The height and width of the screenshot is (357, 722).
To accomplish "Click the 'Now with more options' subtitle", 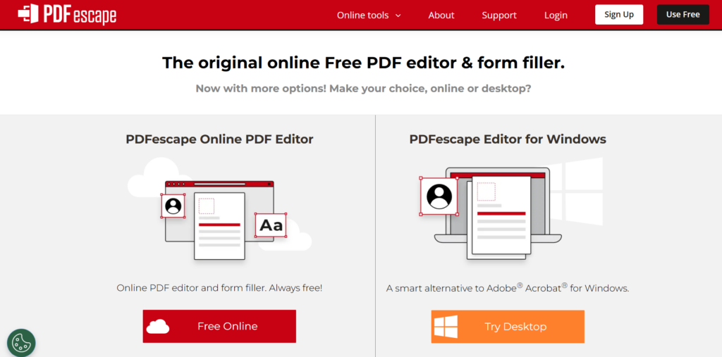I will tap(363, 88).
